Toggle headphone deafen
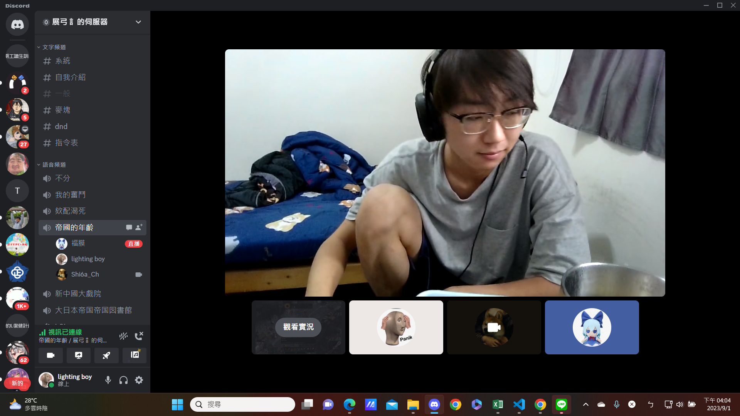This screenshot has width=740, height=416. [x=123, y=380]
